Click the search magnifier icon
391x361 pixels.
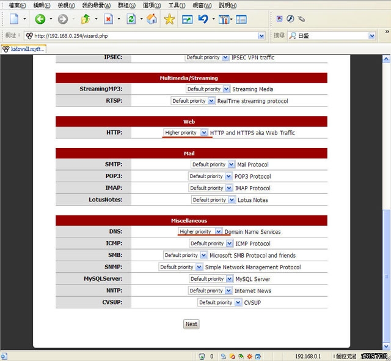tap(293, 35)
